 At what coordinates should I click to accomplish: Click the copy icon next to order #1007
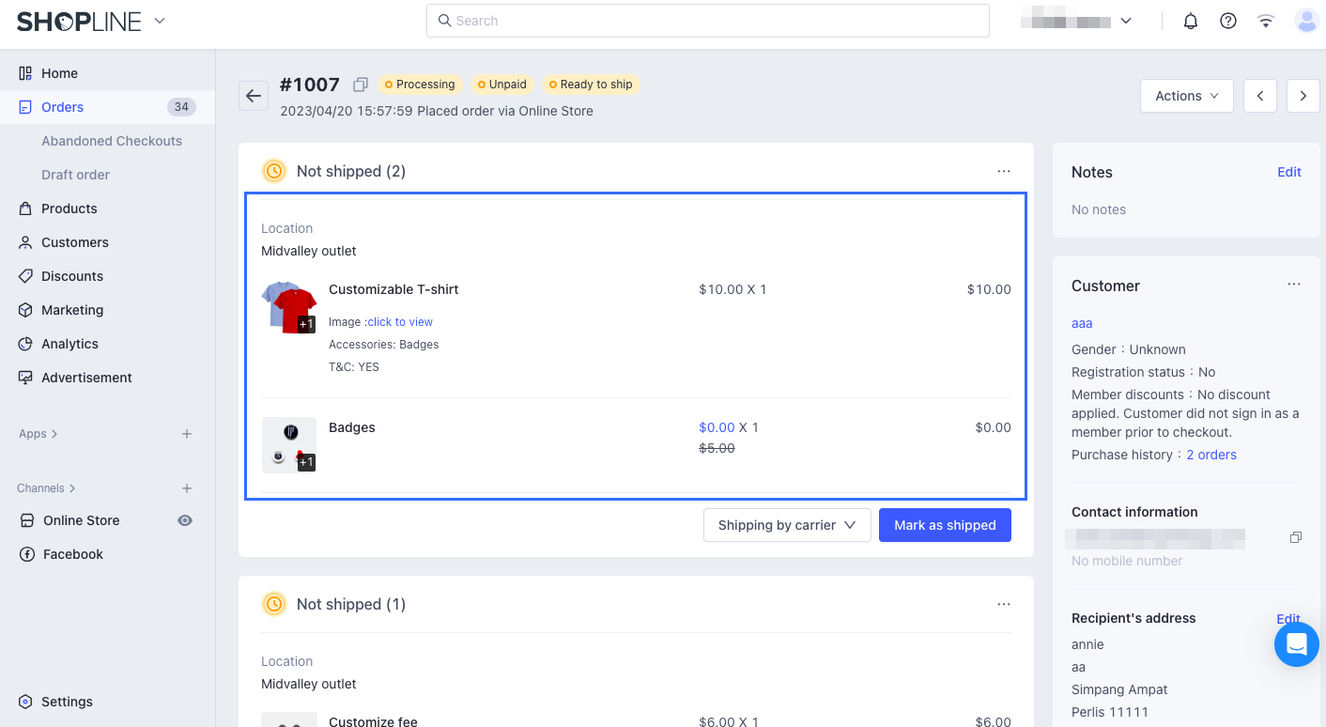pyautogui.click(x=360, y=84)
